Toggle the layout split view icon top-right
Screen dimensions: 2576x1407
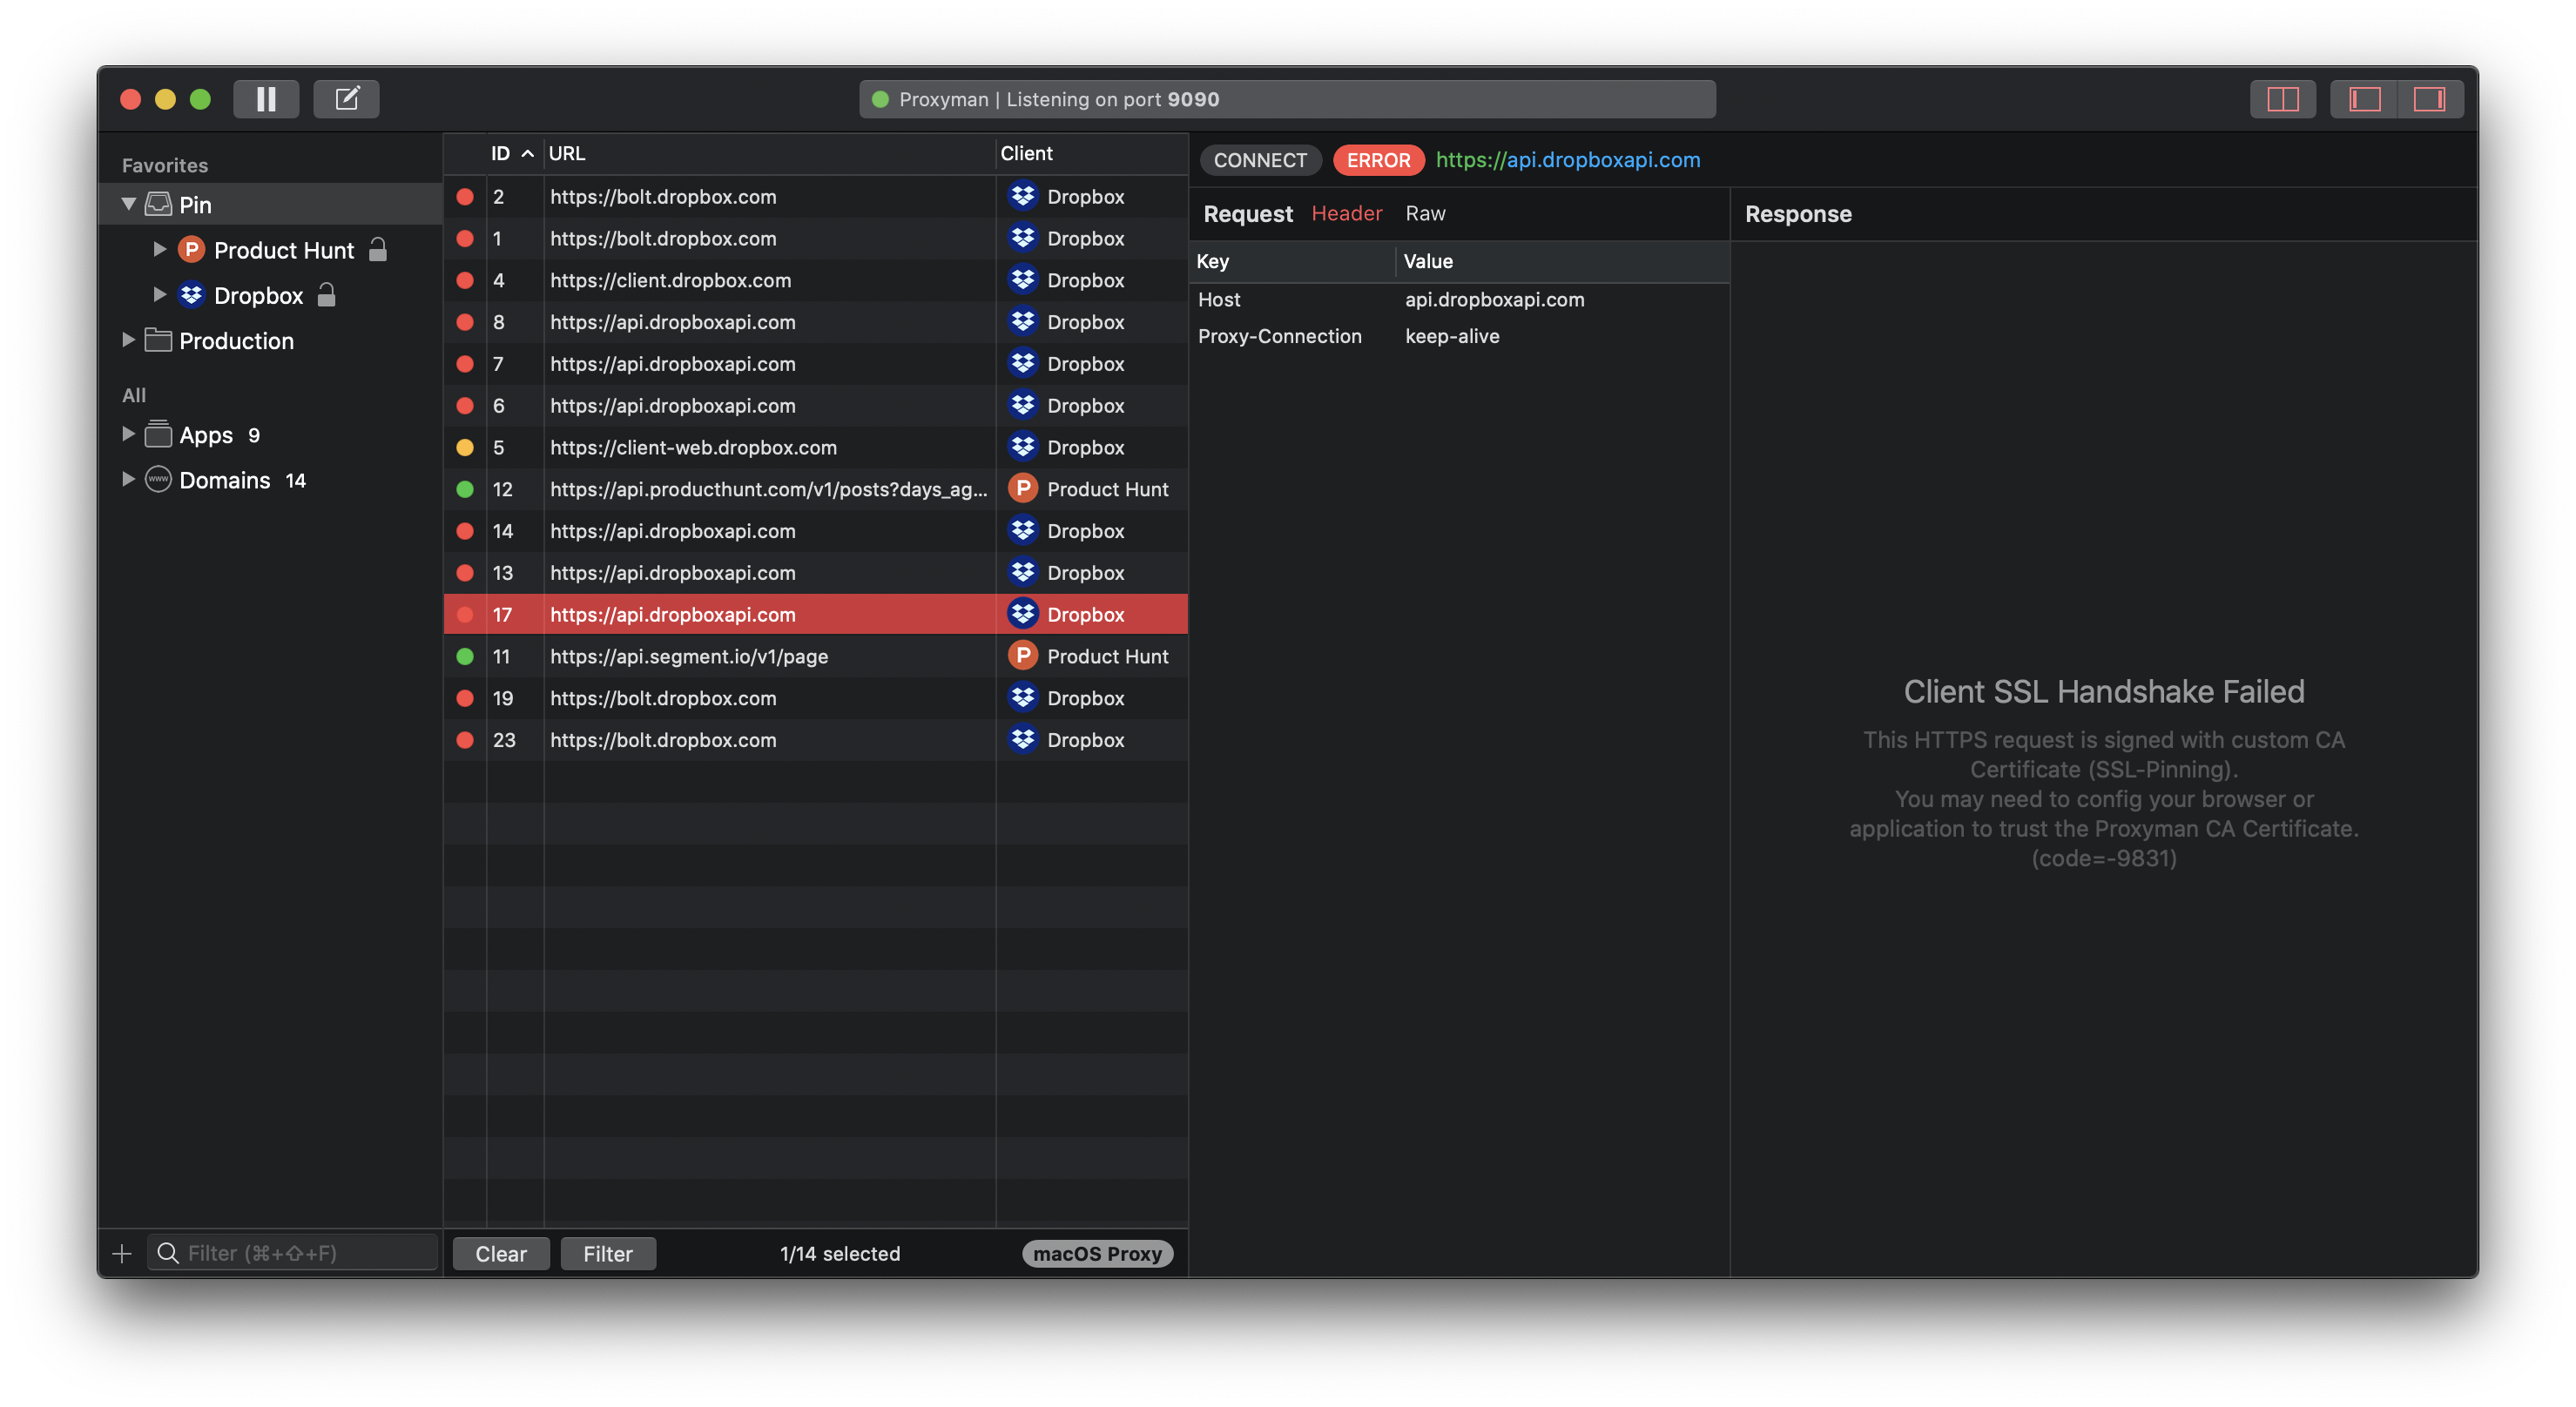tap(2282, 97)
